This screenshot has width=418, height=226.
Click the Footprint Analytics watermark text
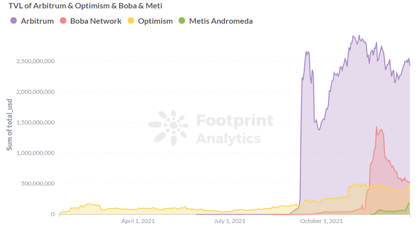point(234,129)
